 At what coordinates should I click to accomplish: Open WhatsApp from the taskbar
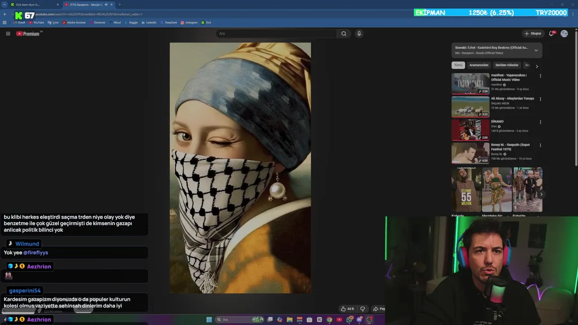pos(350,320)
